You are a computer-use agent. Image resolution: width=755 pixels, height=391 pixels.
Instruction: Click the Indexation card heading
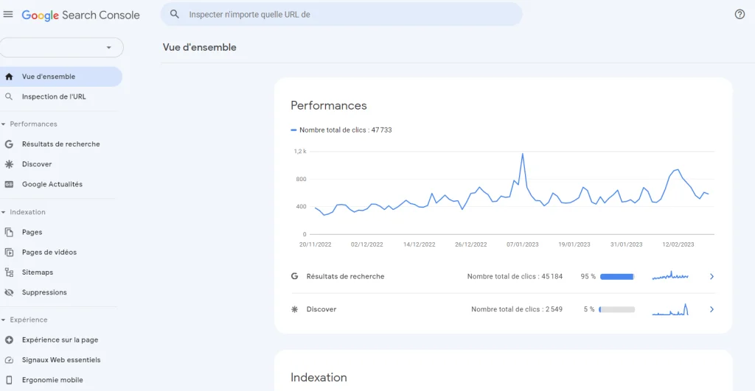point(319,378)
